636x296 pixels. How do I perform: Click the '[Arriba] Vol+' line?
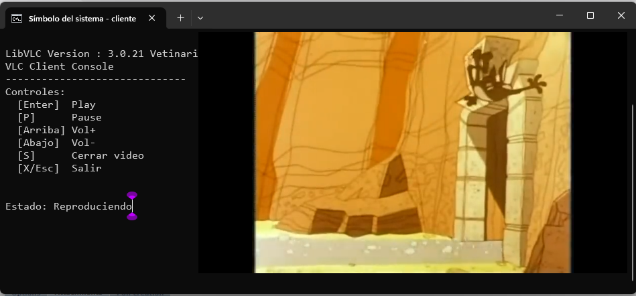(x=56, y=130)
